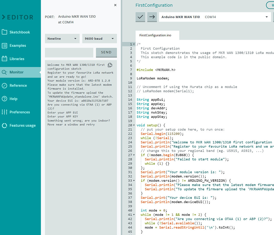Select Monitor in the sidebar
This screenshot has width=274, height=235.
(x=17, y=72)
